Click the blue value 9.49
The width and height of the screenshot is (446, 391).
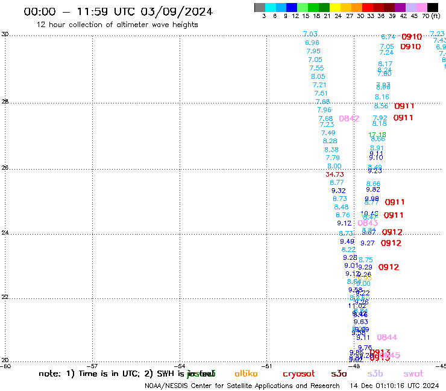tap(347, 241)
